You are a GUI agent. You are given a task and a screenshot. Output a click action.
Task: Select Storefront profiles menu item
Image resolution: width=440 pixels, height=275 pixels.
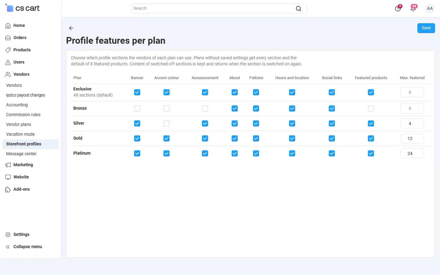31,144
